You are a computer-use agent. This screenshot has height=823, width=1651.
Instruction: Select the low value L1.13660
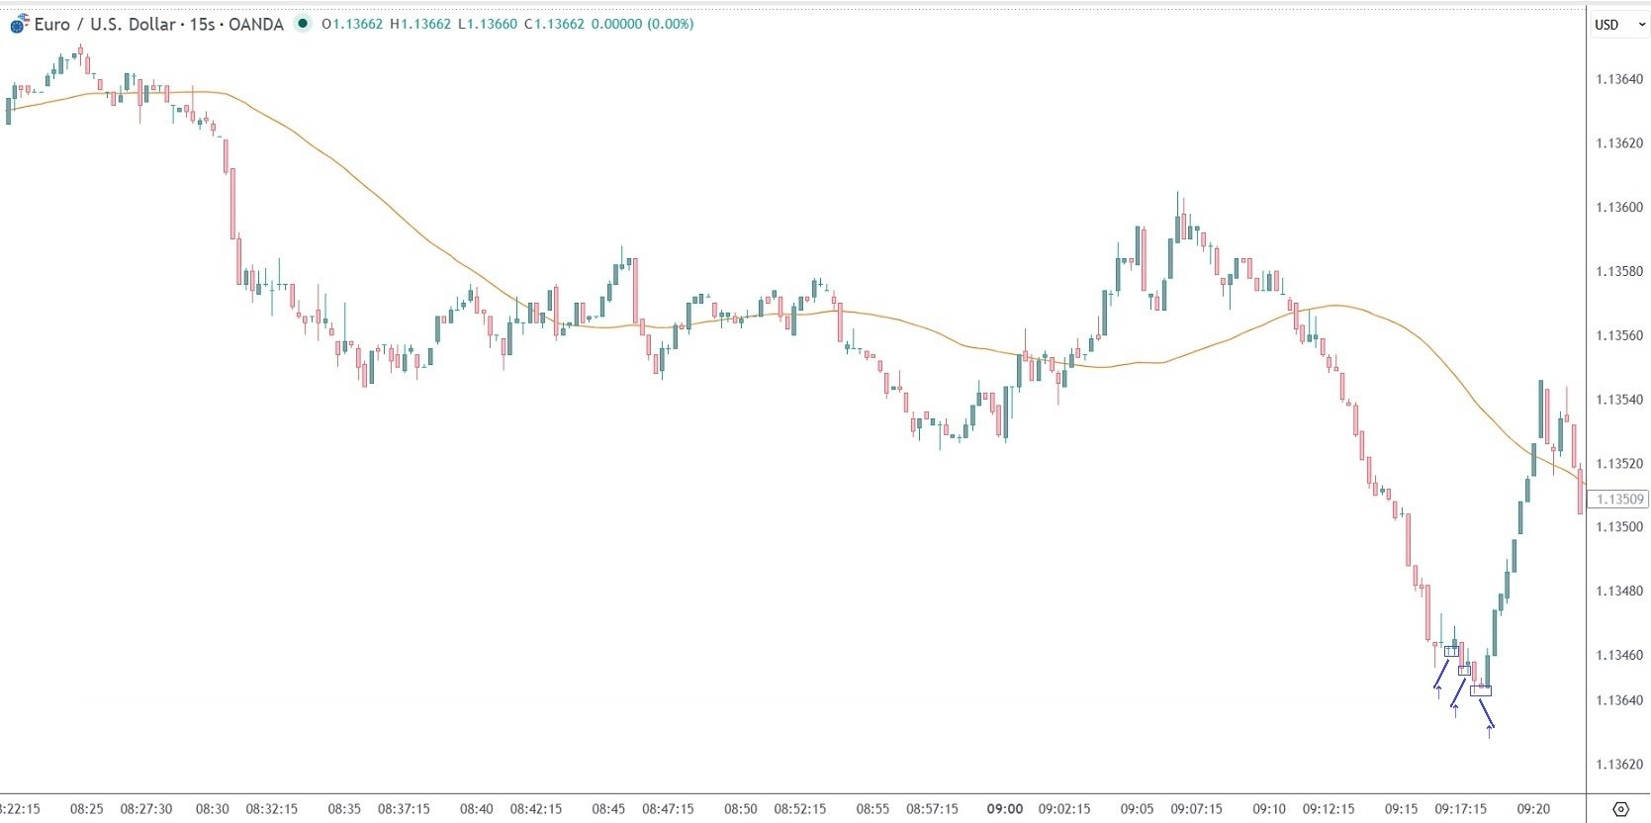tap(488, 24)
